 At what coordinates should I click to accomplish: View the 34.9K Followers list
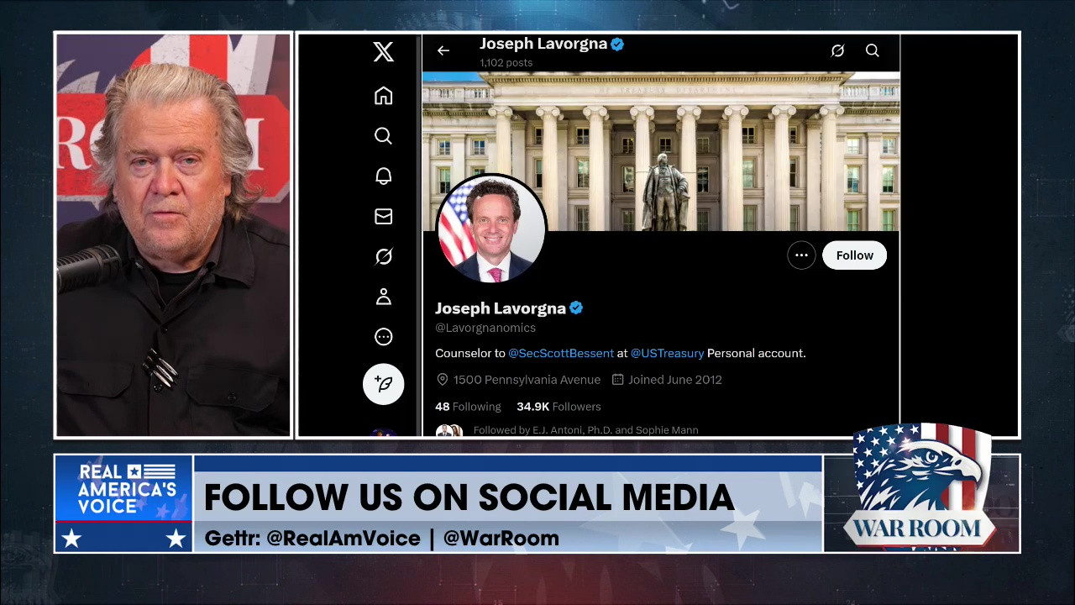[x=558, y=407]
